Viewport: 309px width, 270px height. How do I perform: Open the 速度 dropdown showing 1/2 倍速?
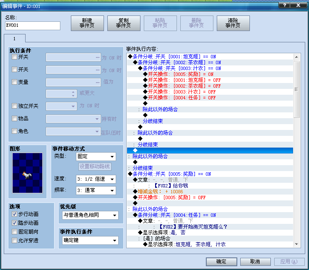96,179
